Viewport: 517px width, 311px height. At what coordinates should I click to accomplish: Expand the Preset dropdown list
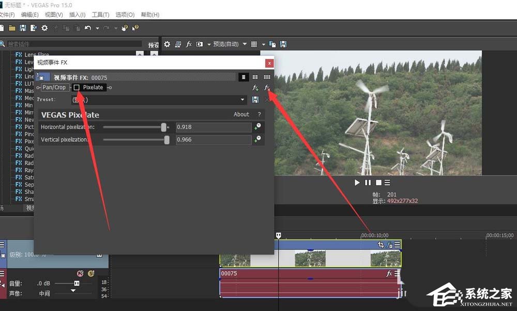242,99
